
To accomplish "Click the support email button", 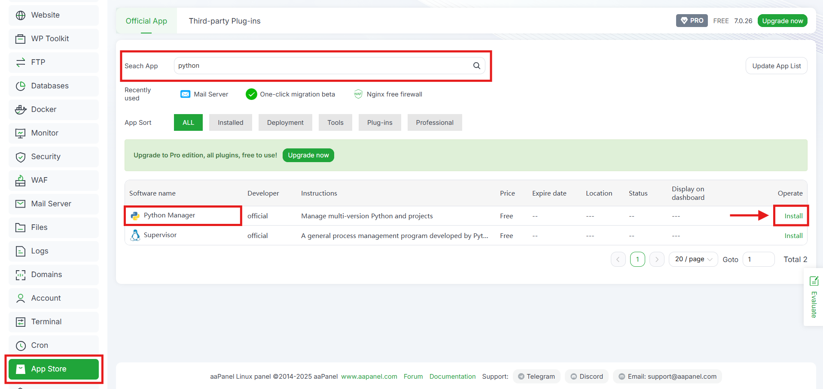I will (668, 377).
